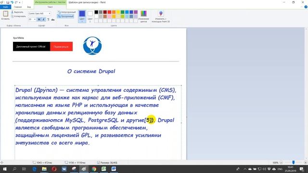Screen dimensions: 308x173
Task: Pick the purple color swatch
Action: coord(136,12)
